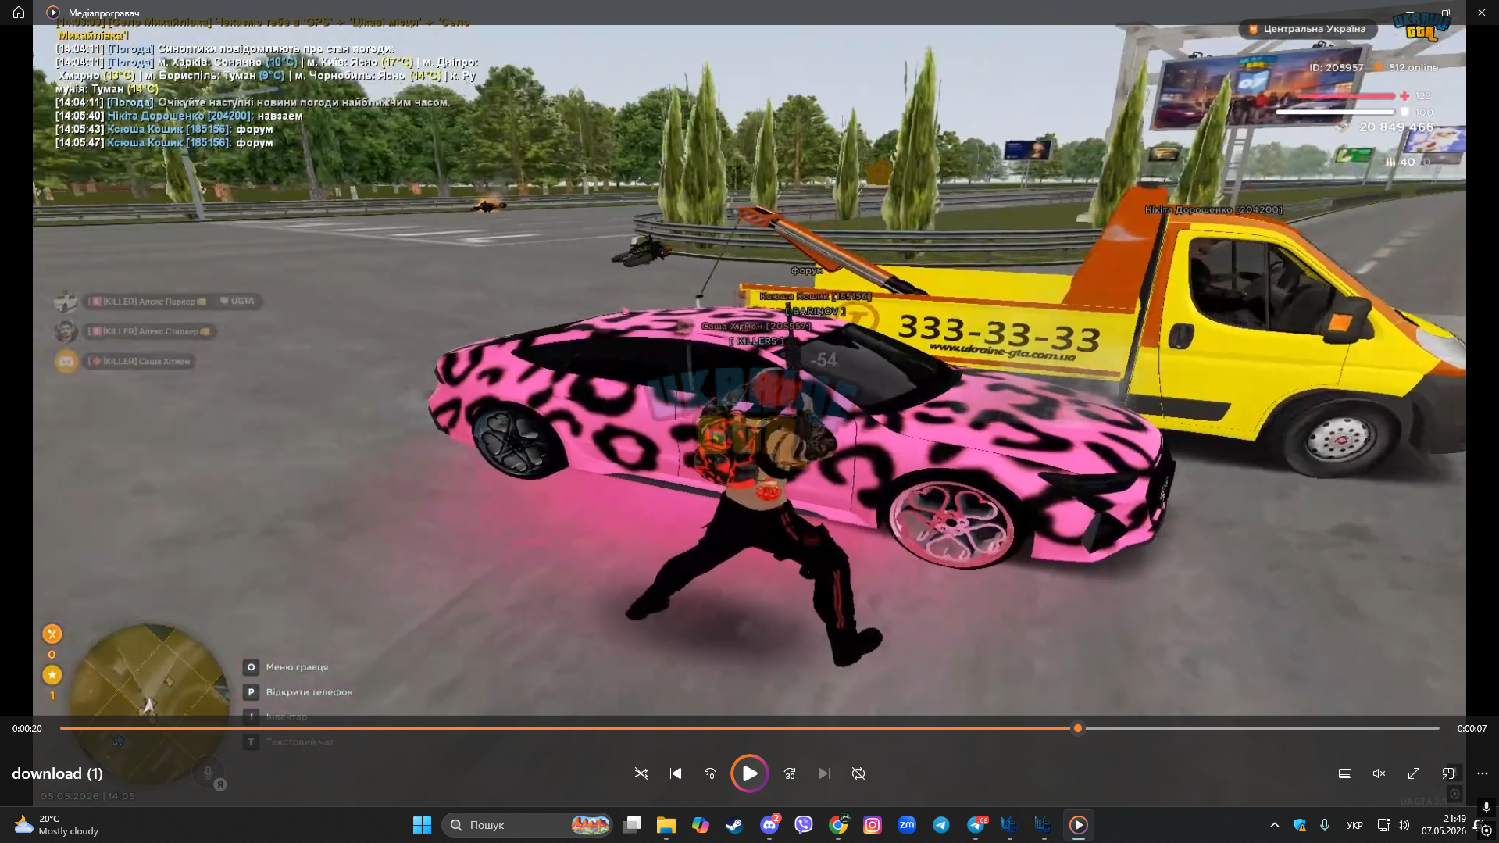The height and width of the screenshot is (843, 1499).
Task: Launch Copilot from the taskbar
Action: tap(701, 825)
